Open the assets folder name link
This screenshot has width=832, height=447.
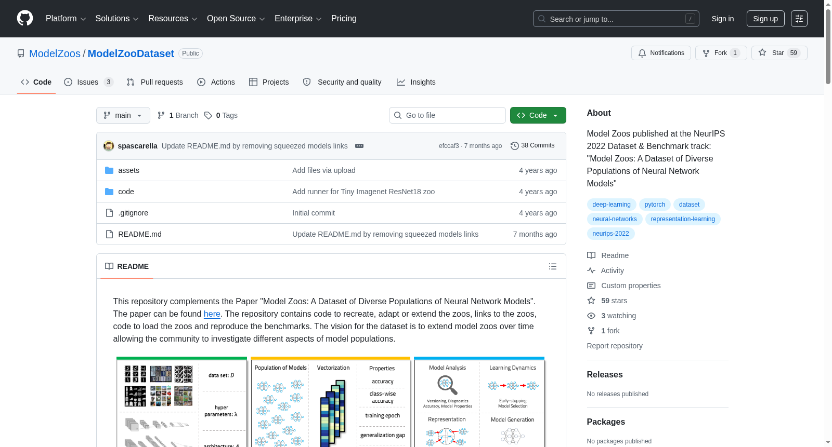[x=128, y=170]
